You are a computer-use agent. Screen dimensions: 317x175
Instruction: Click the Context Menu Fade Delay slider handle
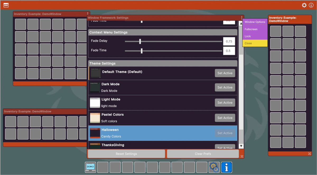(140, 41)
